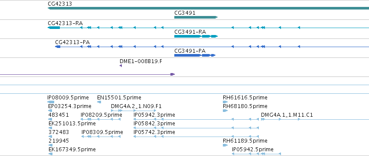Screen dimensions: 369x156
Task: Select the CG3491-PA coding region glyph
Action: click(x=195, y=55)
